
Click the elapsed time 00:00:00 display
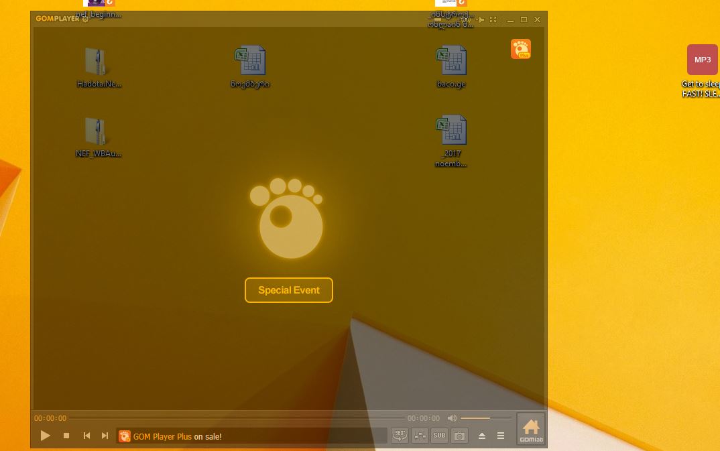point(50,418)
